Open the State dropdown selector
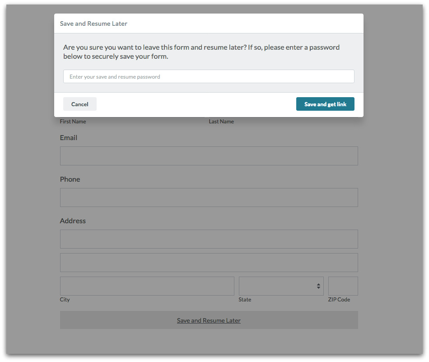Viewport: 429px width, 362px height. click(281, 286)
